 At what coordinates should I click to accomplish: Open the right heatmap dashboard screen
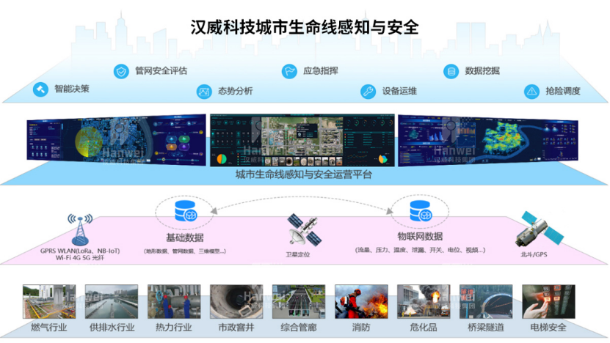488,139
